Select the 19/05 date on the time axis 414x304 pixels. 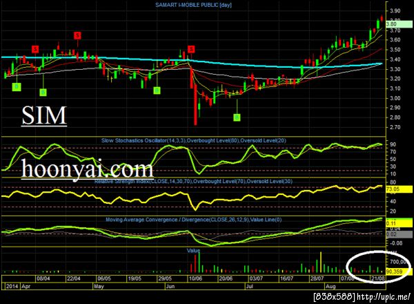(135, 278)
